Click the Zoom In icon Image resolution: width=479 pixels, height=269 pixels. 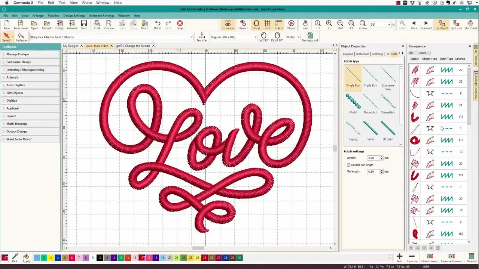pyautogui.click(x=329, y=25)
